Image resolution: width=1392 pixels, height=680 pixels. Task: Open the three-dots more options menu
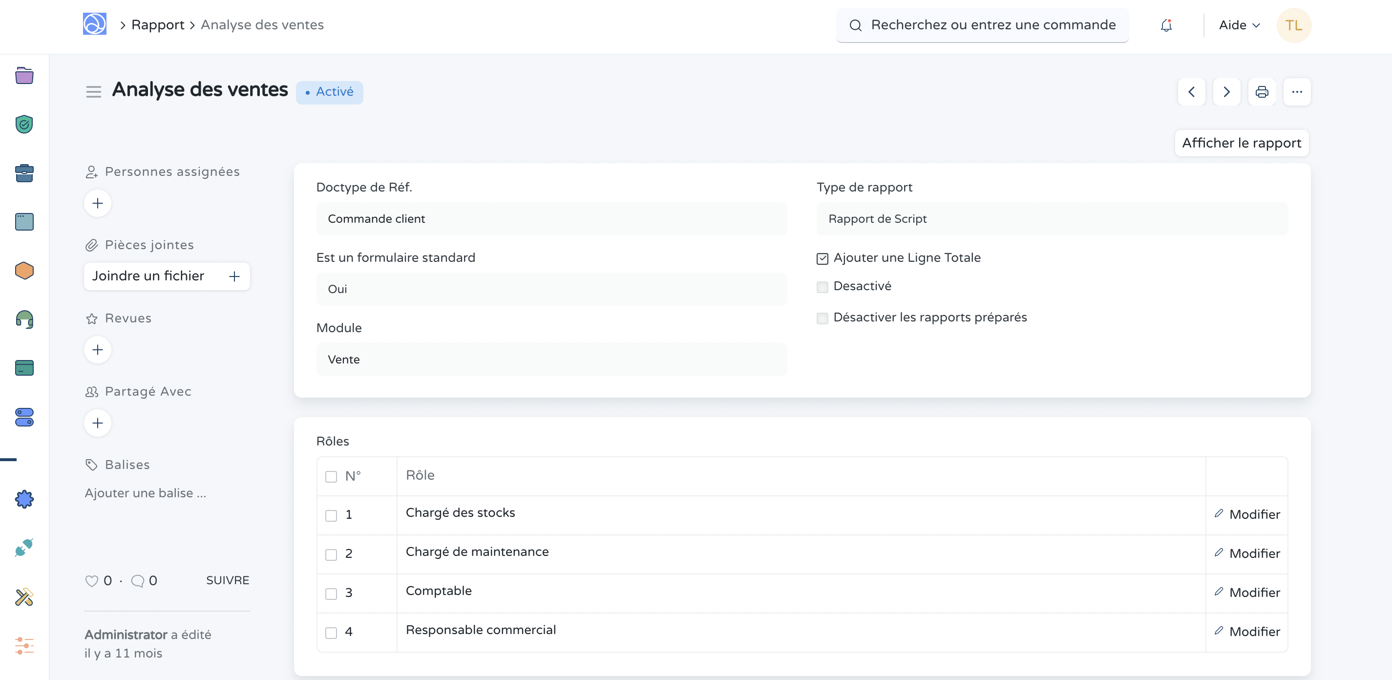(x=1297, y=92)
